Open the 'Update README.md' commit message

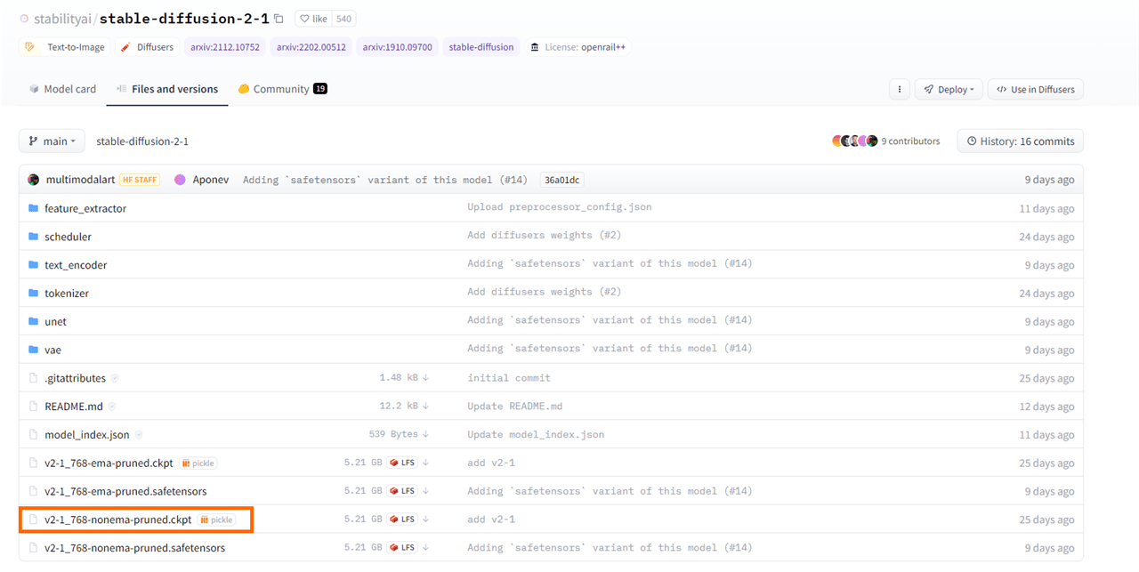pyautogui.click(x=514, y=407)
